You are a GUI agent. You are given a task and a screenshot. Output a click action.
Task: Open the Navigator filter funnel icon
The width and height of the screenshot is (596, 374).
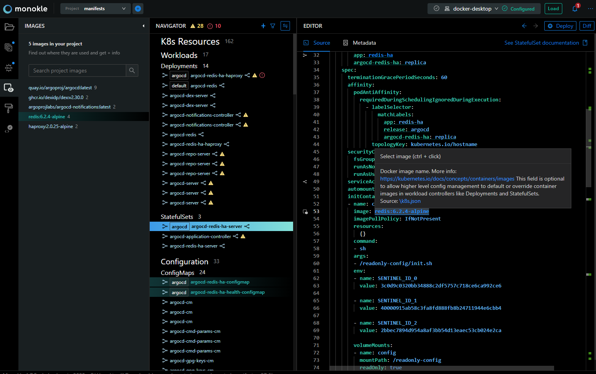point(273,26)
